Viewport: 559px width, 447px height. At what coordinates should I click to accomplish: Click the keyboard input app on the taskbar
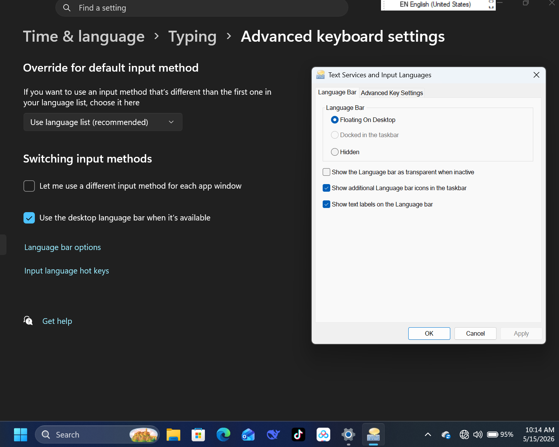[373, 434]
